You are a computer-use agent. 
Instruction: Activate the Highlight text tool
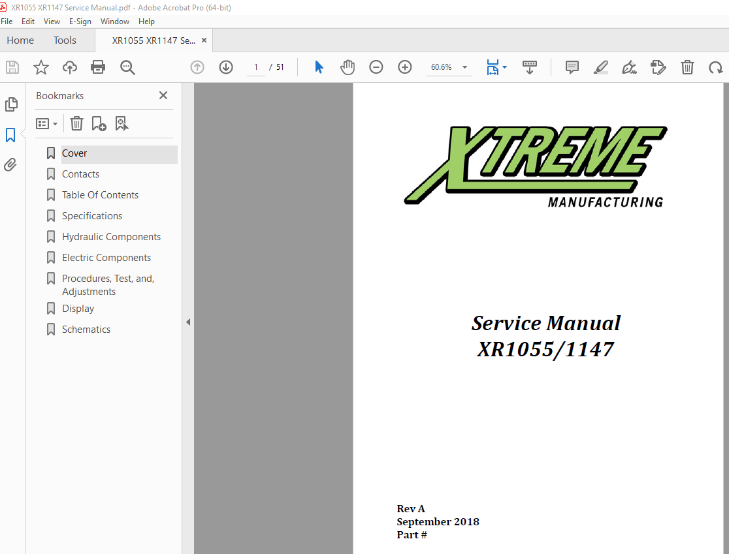click(600, 67)
